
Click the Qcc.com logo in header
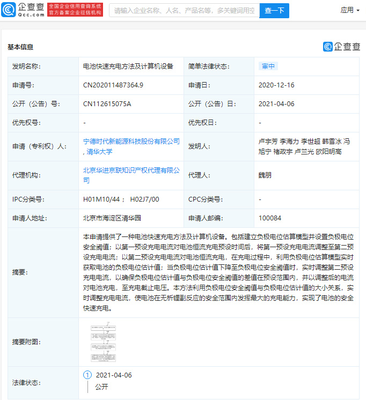pyautogui.click(x=23, y=10)
